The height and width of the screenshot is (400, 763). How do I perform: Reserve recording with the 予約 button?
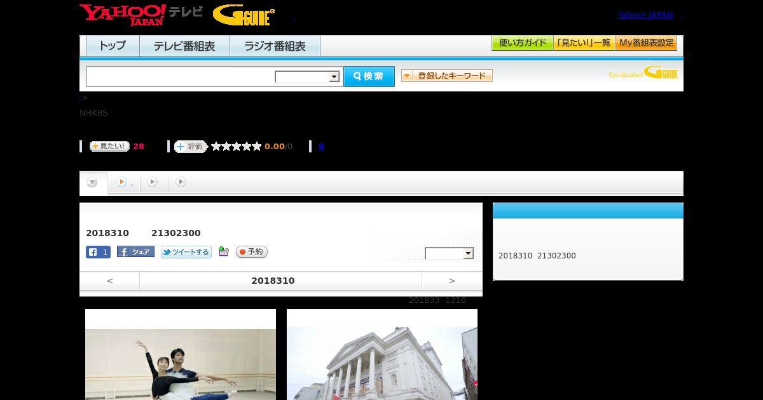tap(252, 252)
